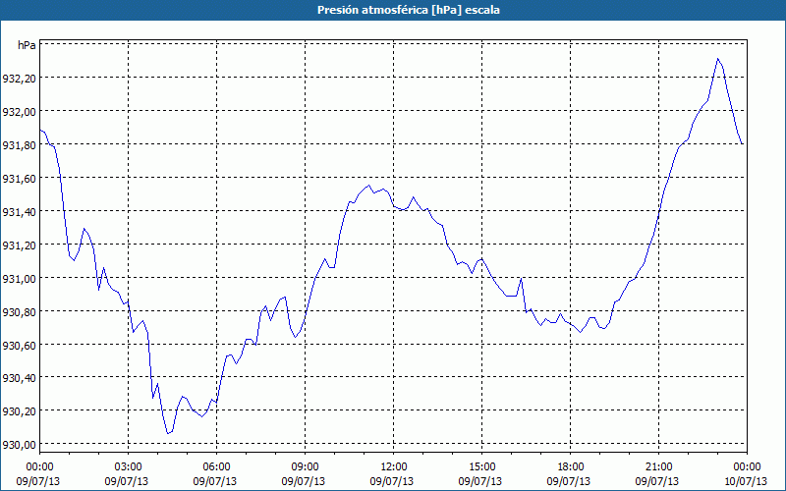
Task: Click the 932,20 y-axis label
Action: 19,79
